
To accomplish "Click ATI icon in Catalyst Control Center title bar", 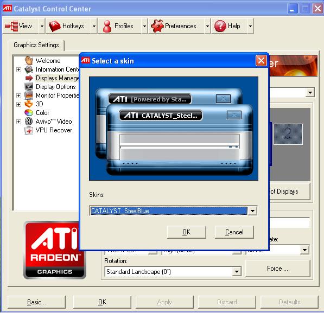I will point(8,9).
